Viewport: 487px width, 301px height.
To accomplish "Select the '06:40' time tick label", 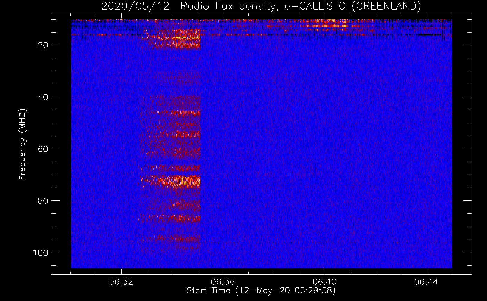I will pos(324,282).
